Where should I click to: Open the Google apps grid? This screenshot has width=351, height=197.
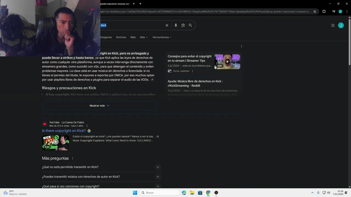(333, 25)
